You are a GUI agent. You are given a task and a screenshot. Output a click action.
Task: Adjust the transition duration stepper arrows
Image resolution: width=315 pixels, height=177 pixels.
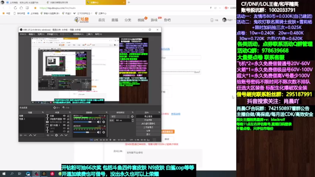click(x=133, y=120)
